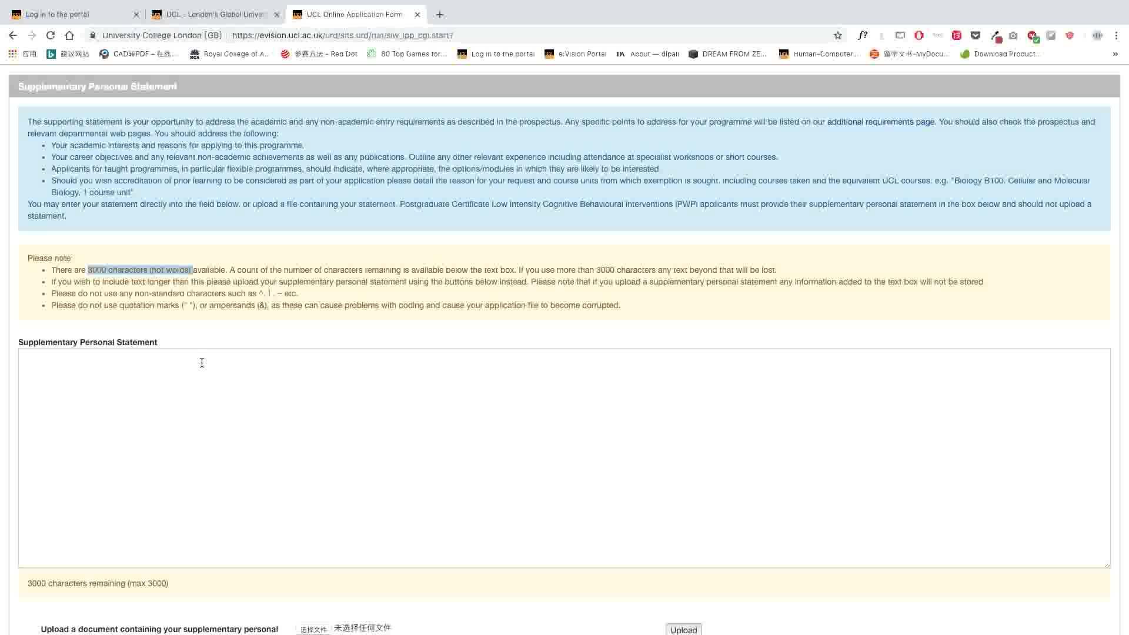Click the bookmark star icon
This screenshot has width=1129, height=635.
[x=837, y=35]
